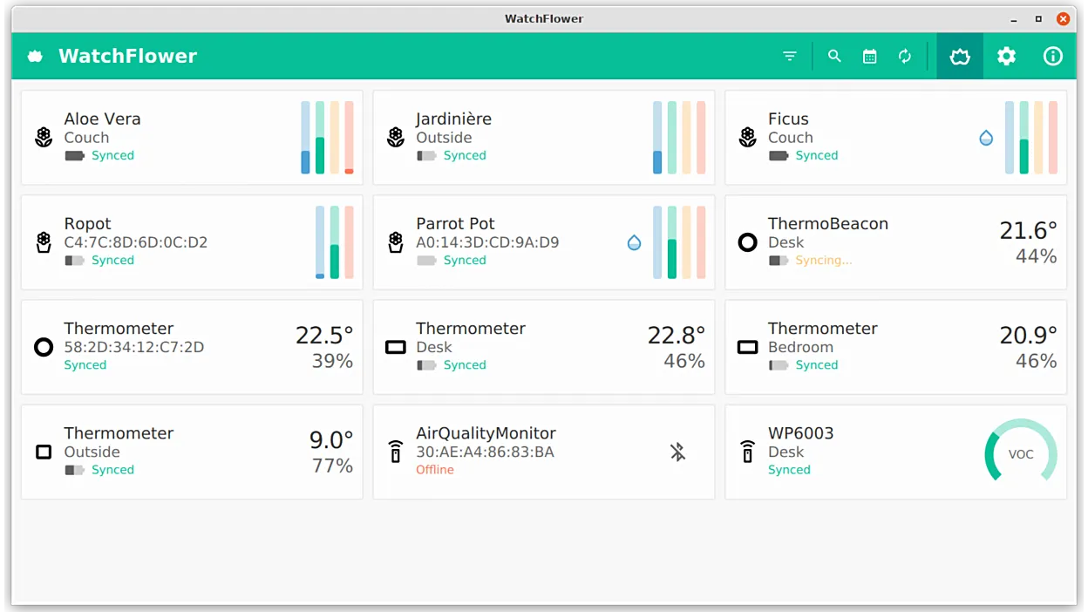This screenshot has height=612, width=1088.
Task: Click the ThermoBeacon round sensor icon
Action: click(x=748, y=242)
